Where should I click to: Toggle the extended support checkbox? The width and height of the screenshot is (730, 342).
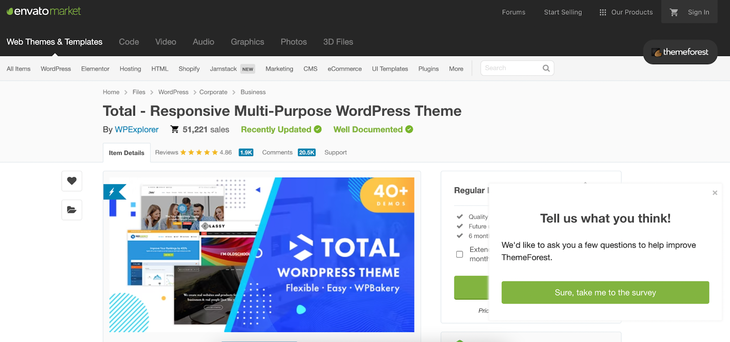click(459, 254)
